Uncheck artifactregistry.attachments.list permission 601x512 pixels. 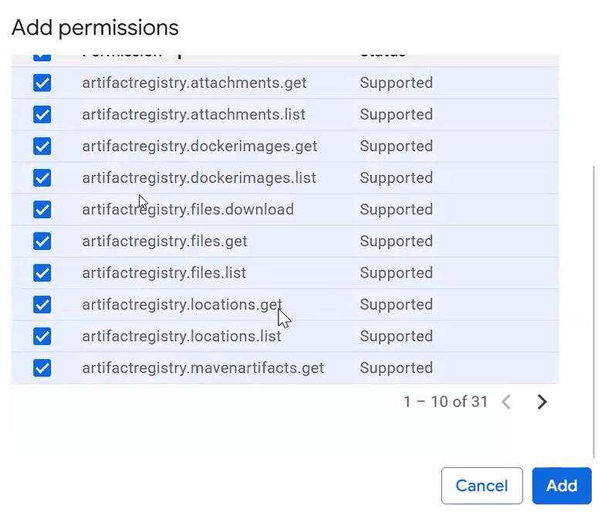point(42,115)
